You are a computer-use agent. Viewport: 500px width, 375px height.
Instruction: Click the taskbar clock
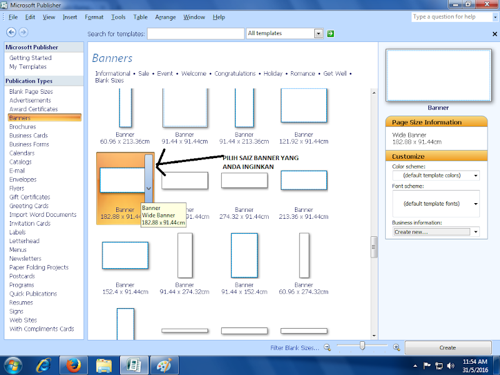pyautogui.click(x=475, y=366)
